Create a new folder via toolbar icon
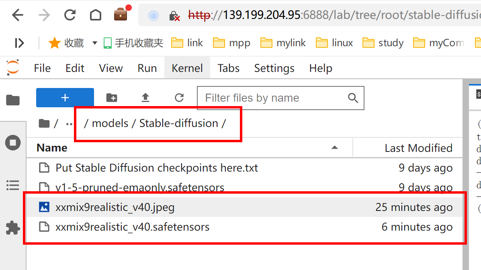This screenshot has height=270, width=481. pos(111,98)
